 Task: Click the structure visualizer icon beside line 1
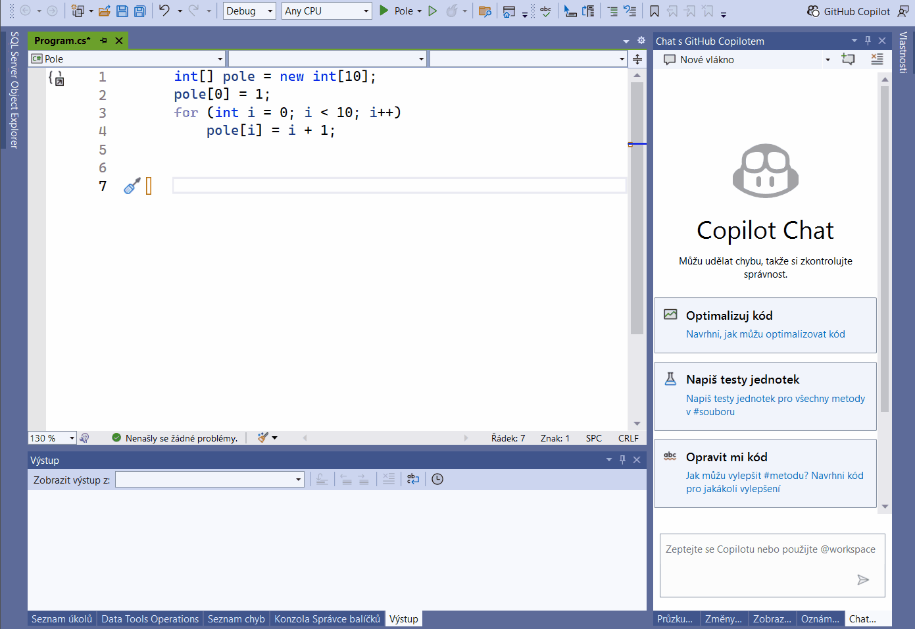57,78
